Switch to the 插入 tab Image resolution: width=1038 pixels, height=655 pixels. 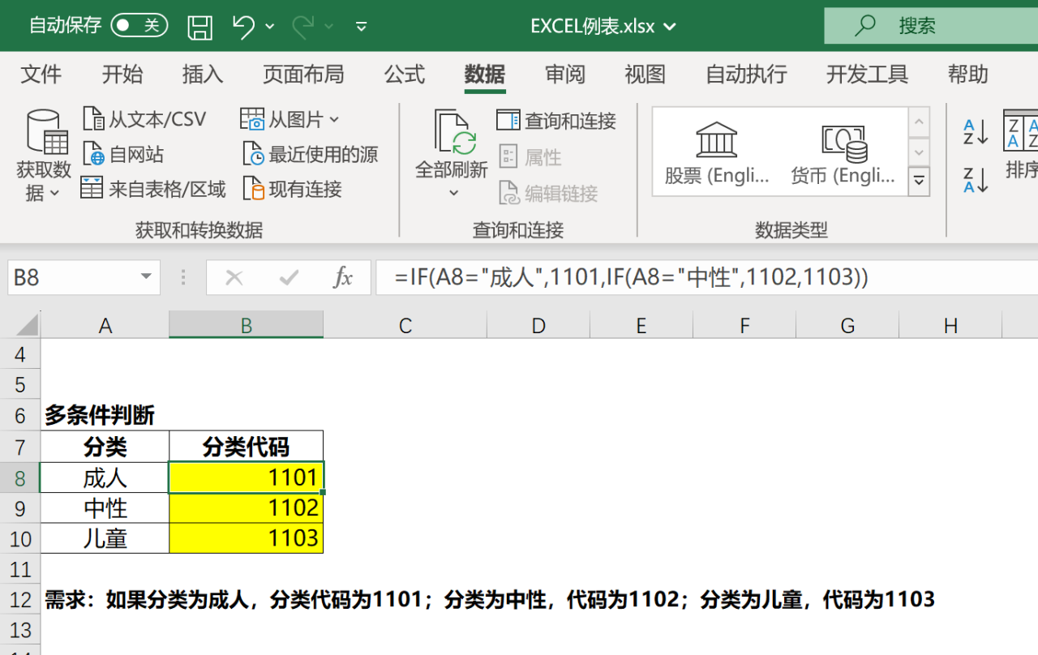[203, 75]
